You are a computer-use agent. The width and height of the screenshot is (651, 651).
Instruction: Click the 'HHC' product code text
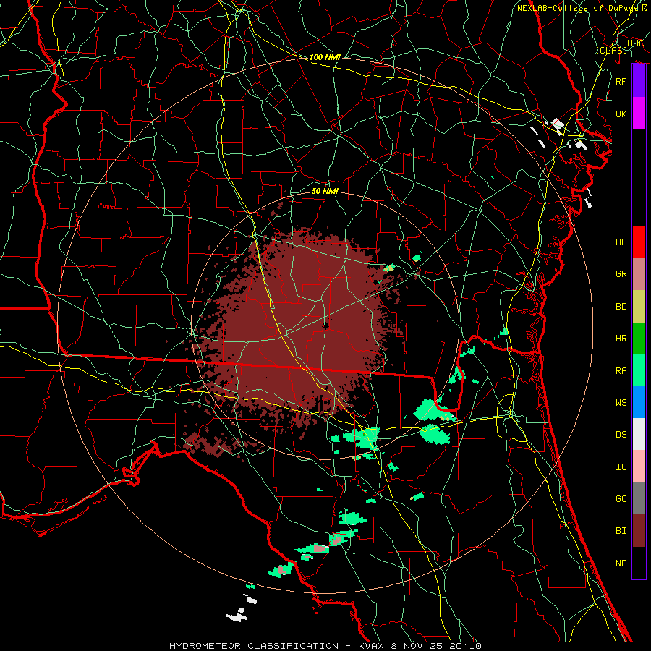635,43
